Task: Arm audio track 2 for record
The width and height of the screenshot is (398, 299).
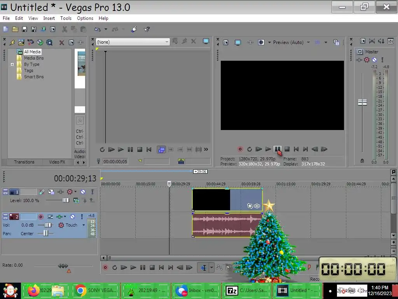Action: 40,216
